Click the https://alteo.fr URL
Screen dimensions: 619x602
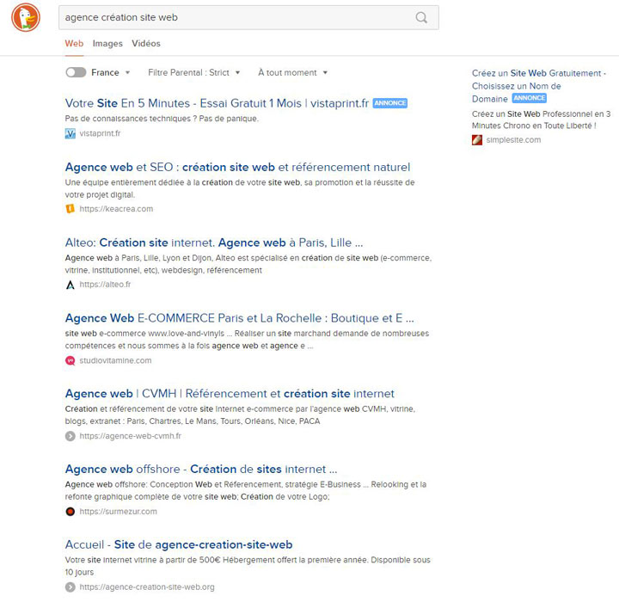tap(105, 285)
